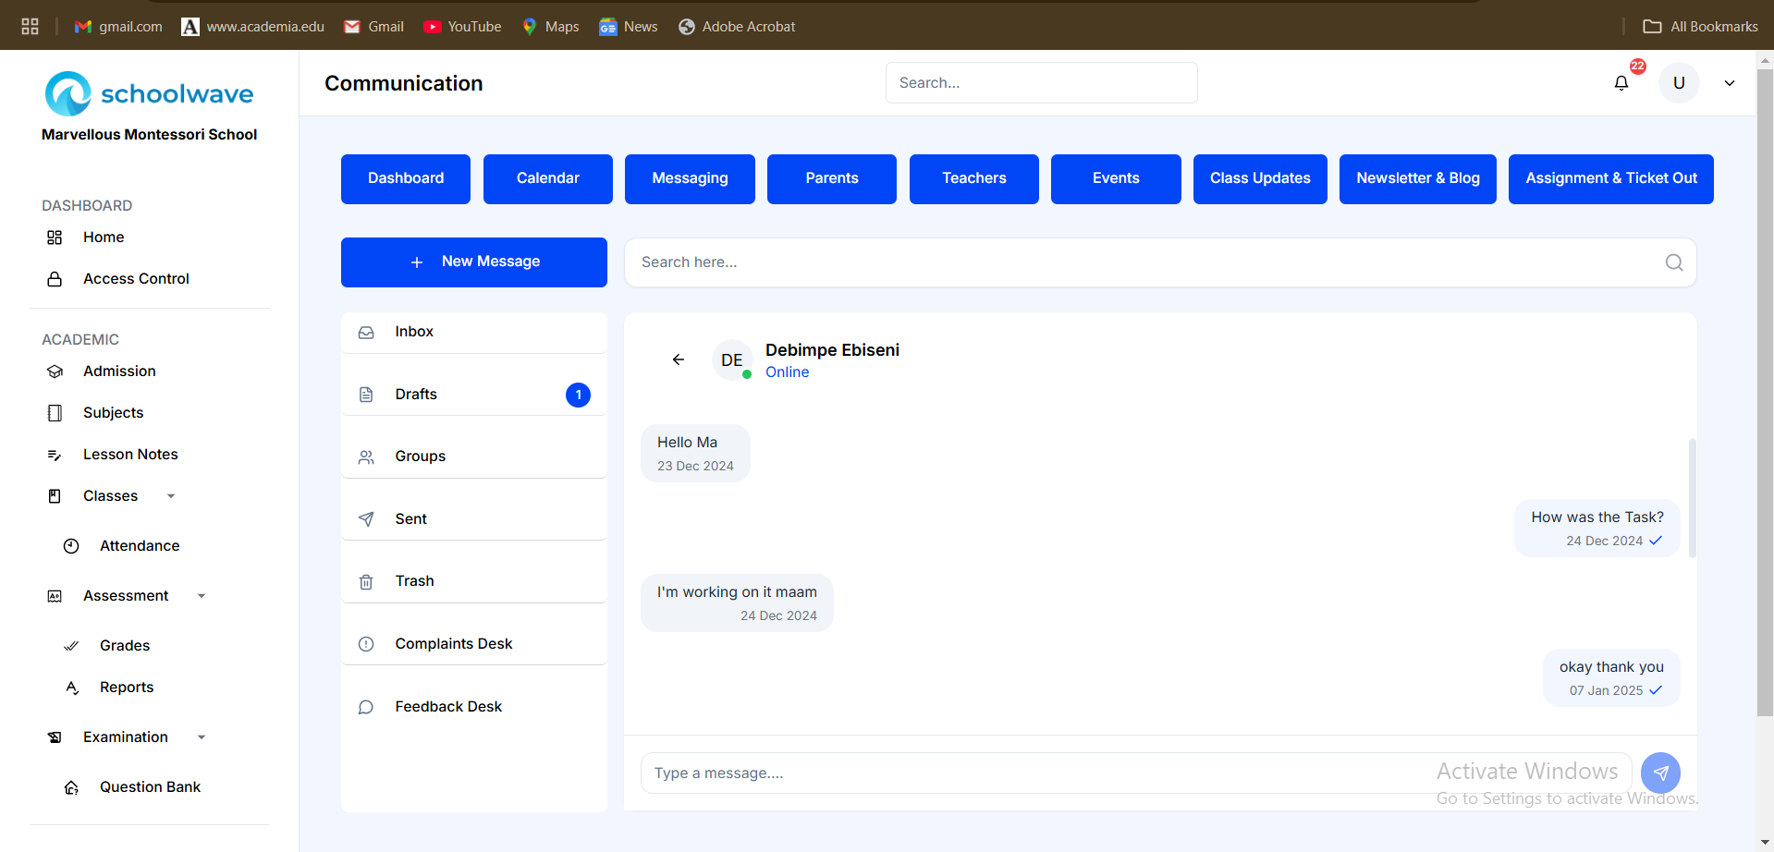
Task: Click the page vertical scrollbar
Action: coord(1765,392)
